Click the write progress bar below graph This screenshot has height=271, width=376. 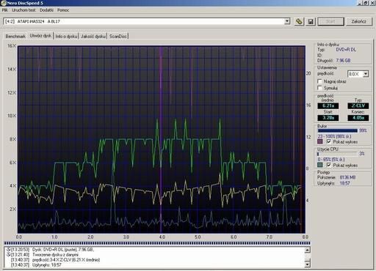click(157, 243)
